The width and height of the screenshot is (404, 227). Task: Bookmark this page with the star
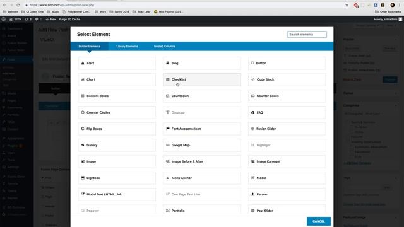347,5
